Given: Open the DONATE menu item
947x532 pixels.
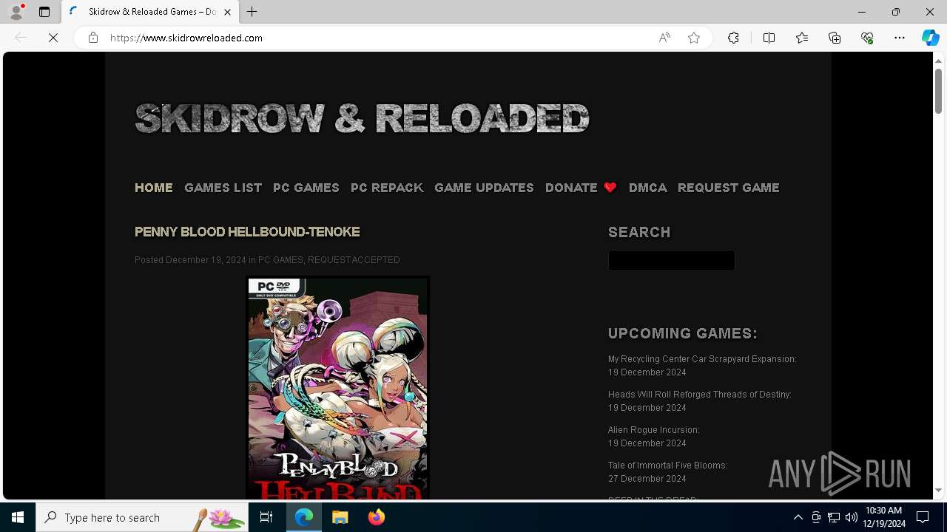Looking at the screenshot, I should coord(581,188).
